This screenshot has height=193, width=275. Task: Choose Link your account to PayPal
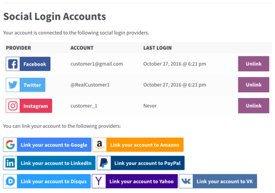pyautogui.click(x=141, y=163)
